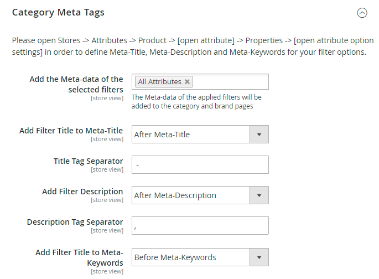Click the Description Tag Separator label

(x=75, y=222)
